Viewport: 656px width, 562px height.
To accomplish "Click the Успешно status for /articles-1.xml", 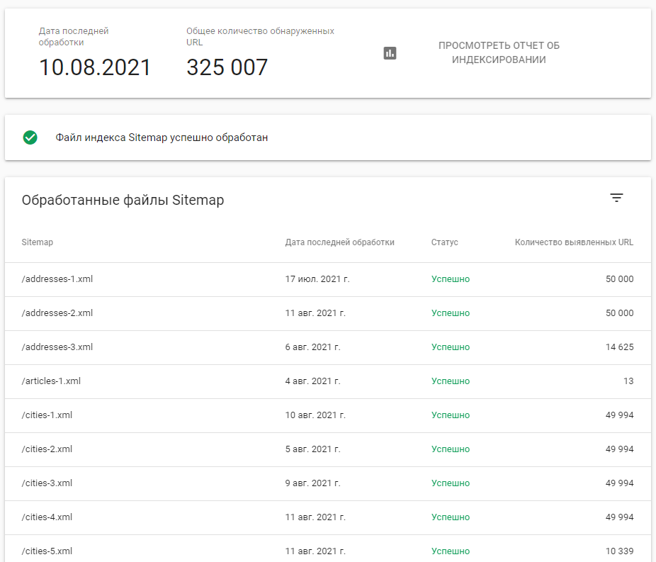I will pos(450,381).
